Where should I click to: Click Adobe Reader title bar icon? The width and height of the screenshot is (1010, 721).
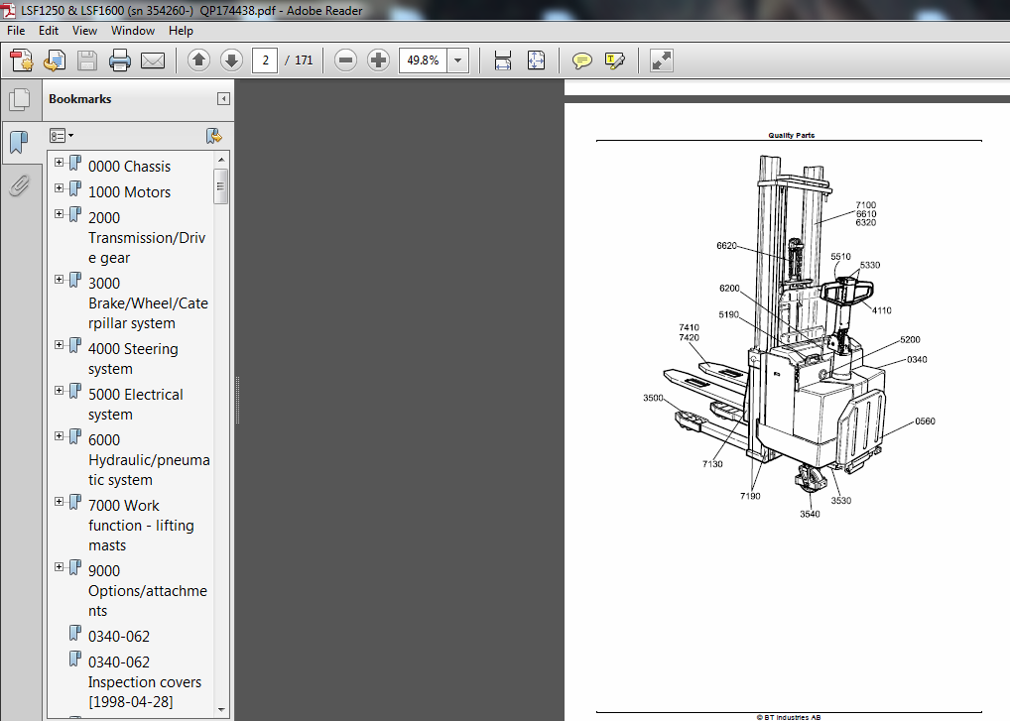(8, 10)
